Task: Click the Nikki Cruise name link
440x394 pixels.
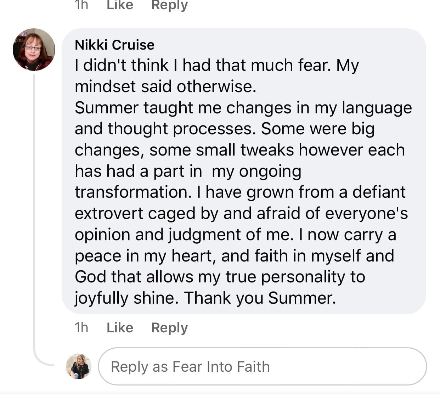Action: 114,45
